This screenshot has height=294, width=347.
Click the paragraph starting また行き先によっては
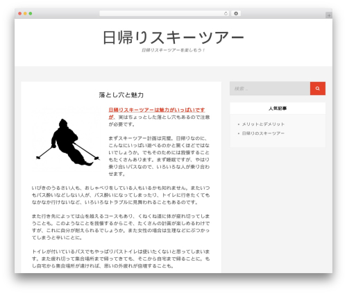pyautogui.click(x=121, y=227)
